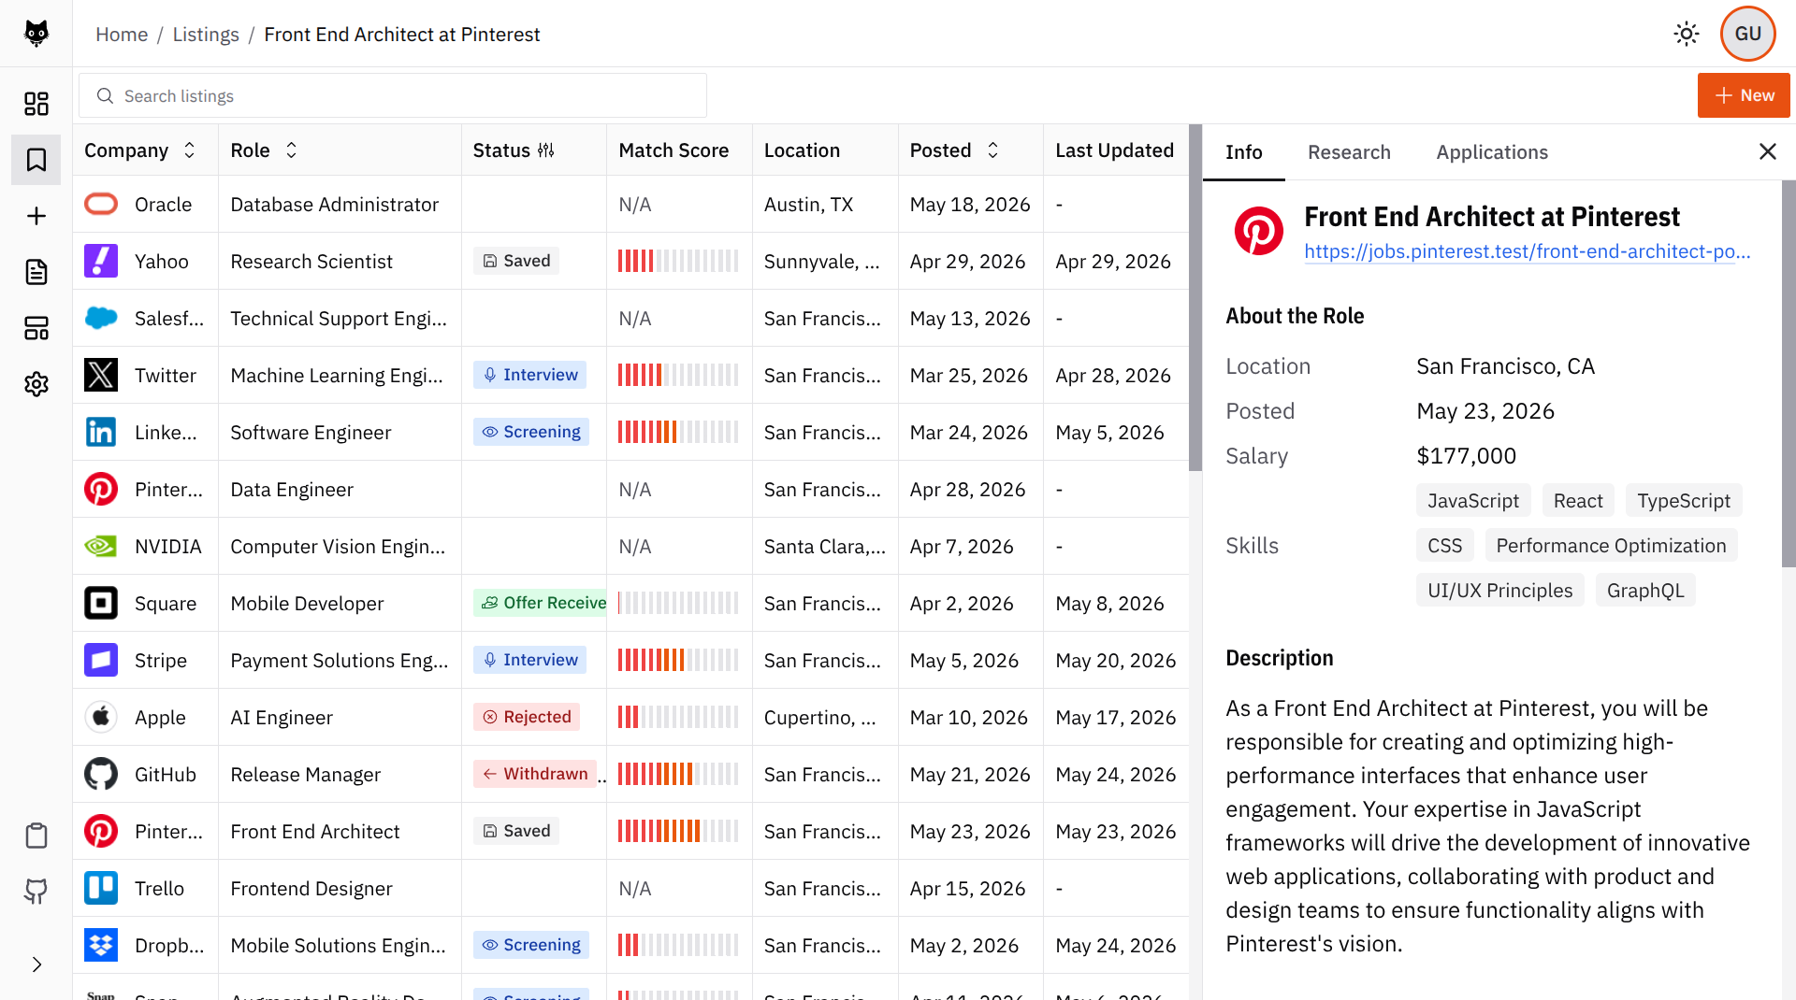Screen dimensions: 1796x1000
Task: Click Rejected status on Apple row
Action: tap(527, 717)
